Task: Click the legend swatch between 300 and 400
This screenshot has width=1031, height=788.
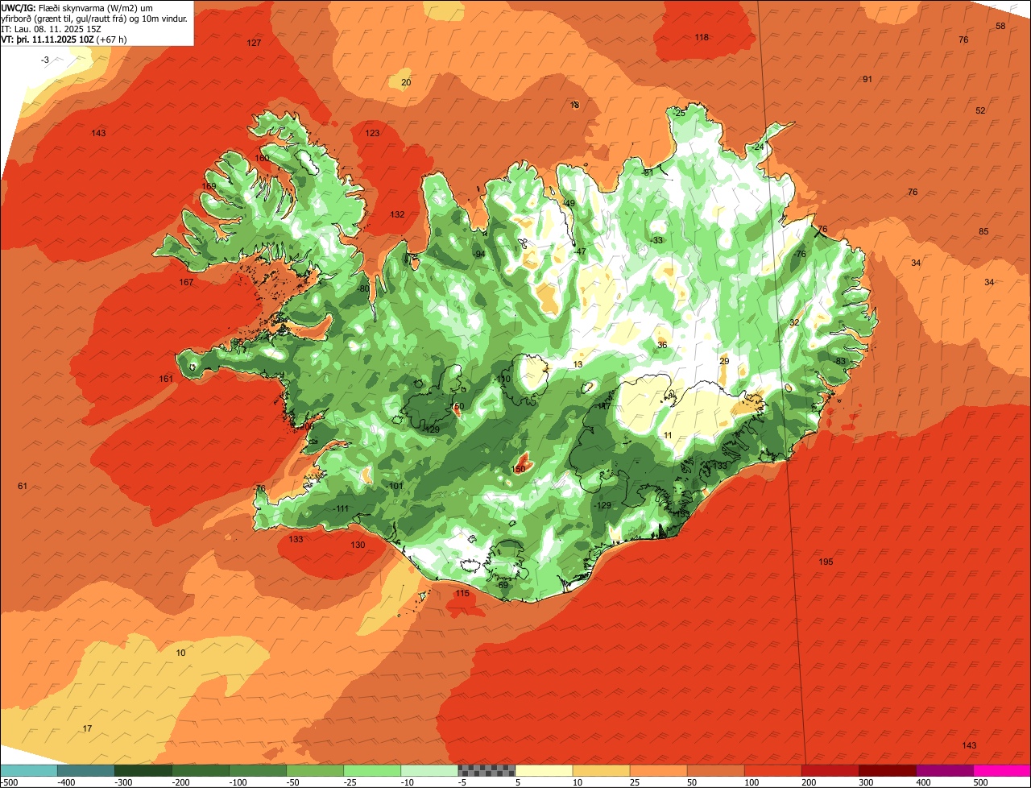Action: coord(888,770)
